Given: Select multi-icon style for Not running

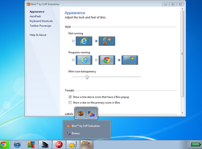Looking at the screenshot, I should tap(96, 41).
